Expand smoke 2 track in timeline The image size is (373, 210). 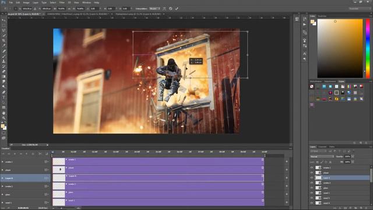2,187
